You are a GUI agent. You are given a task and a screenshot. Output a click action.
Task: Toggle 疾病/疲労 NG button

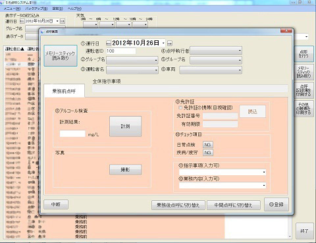pos(207,152)
